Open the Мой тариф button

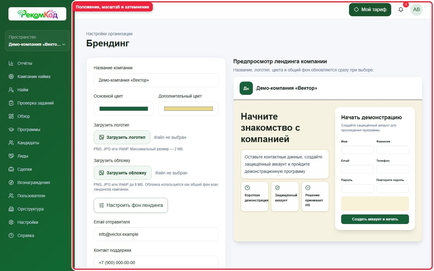click(x=370, y=10)
